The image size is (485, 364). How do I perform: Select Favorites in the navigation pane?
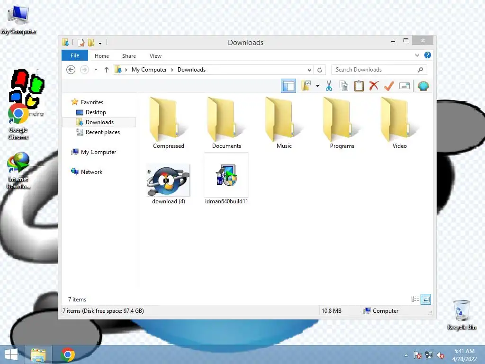tap(92, 102)
